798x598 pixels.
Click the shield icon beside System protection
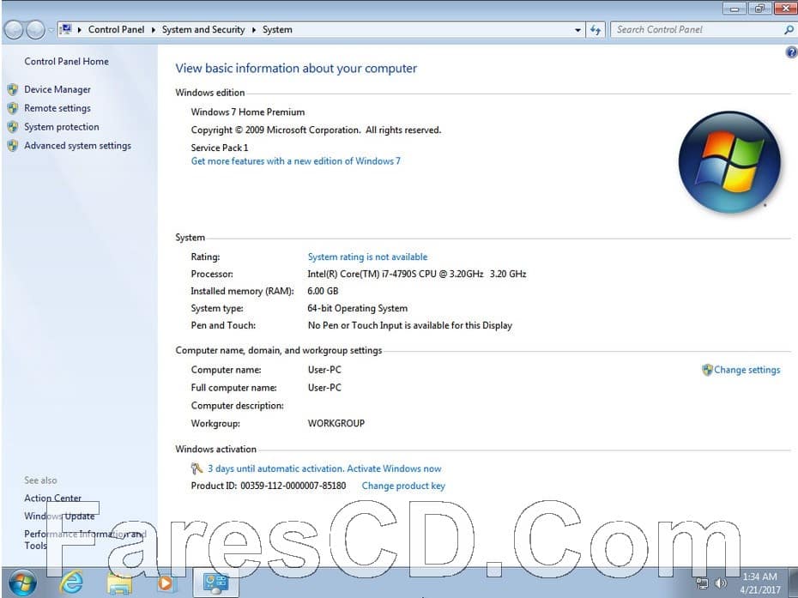(13, 127)
